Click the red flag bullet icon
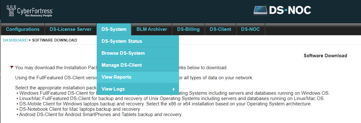Screen dimensions: 361x123 [x=12, y=67]
